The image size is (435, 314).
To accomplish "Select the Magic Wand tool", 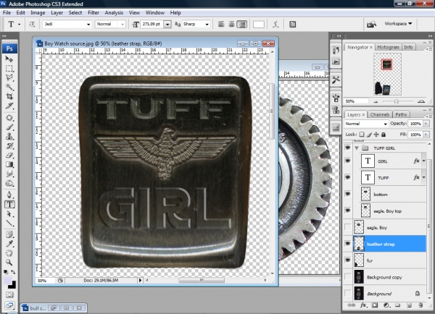I will tap(9, 88).
